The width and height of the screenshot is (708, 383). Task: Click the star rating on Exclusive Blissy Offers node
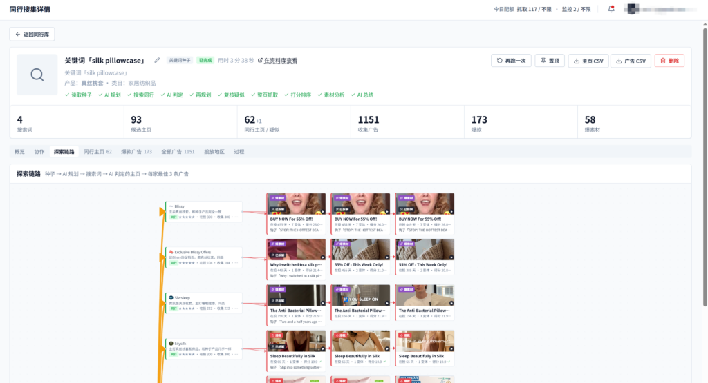(x=187, y=263)
